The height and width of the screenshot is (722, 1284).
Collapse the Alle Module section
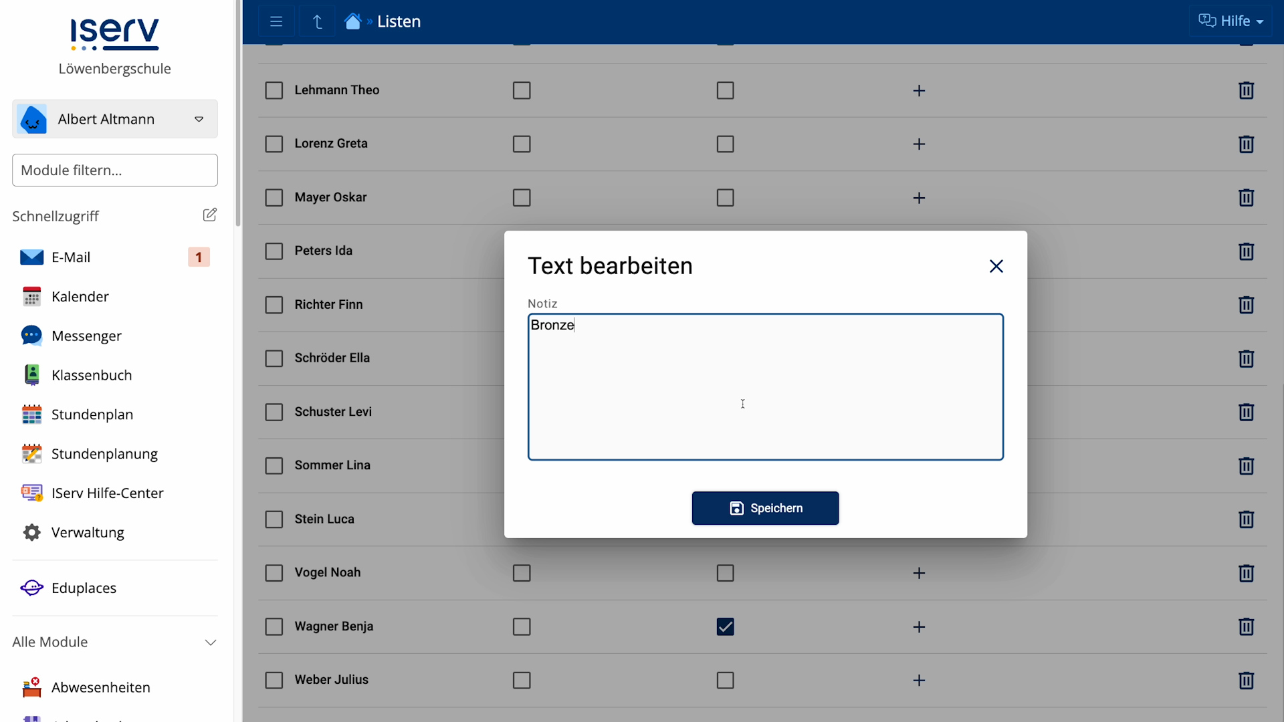tap(210, 642)
